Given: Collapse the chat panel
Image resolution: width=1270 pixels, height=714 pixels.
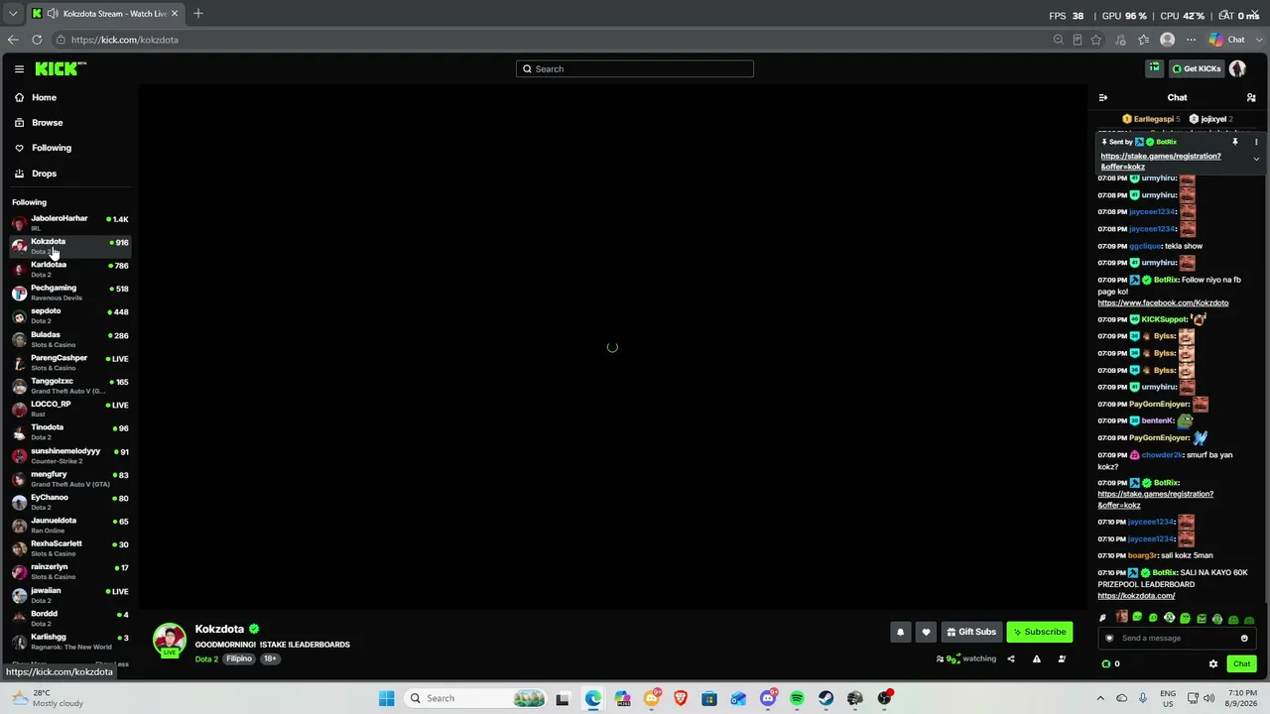Looking at the screenshot, I should coord(1103,97).
